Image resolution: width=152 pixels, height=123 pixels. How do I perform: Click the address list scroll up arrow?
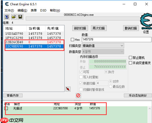click(150, 108)
